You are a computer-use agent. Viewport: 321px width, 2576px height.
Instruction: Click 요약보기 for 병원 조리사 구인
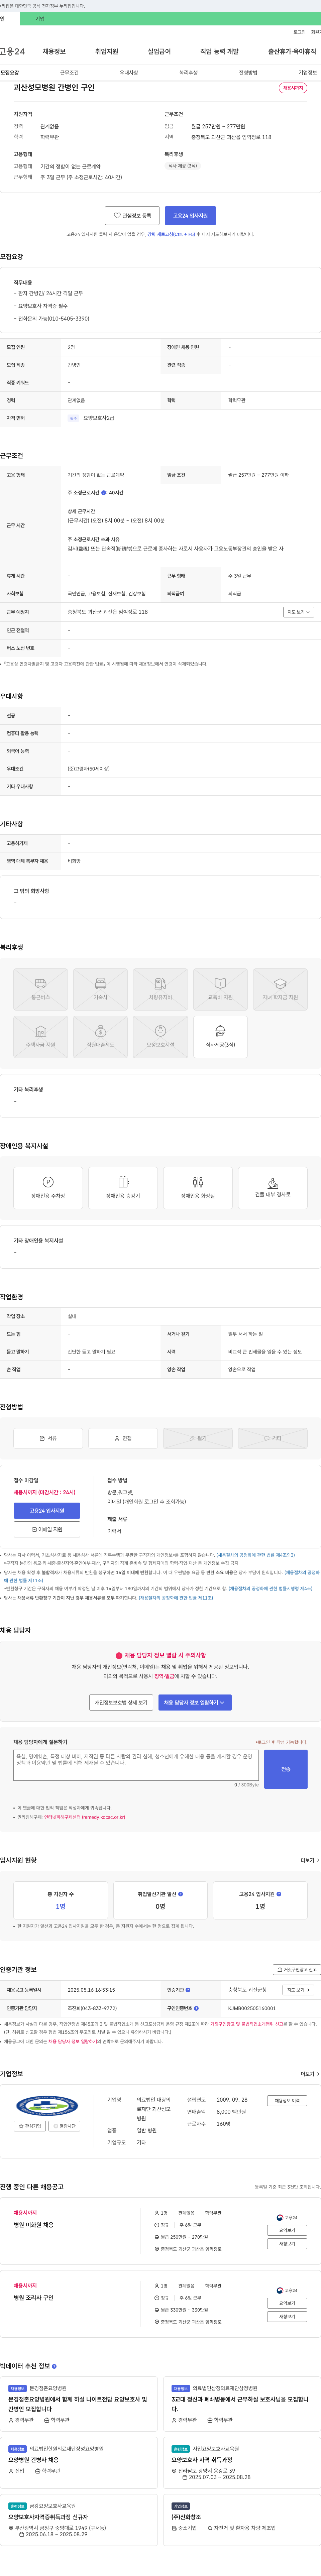[287, 2303]
